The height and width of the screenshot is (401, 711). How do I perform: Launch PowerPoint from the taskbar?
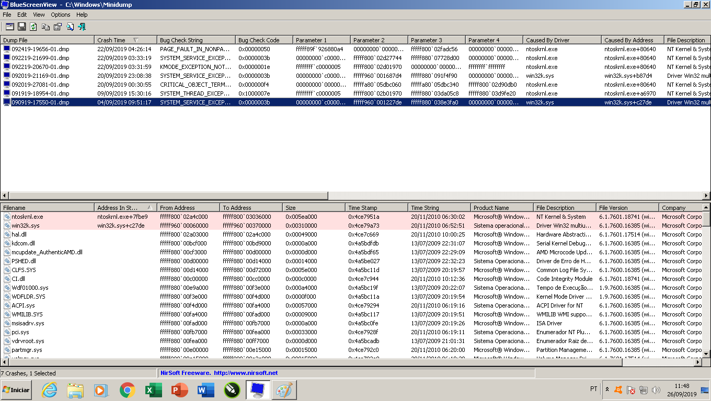179,390
